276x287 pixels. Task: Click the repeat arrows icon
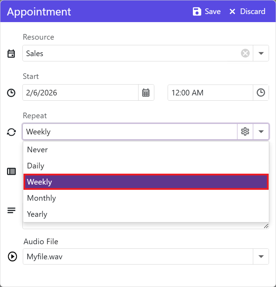pyautogui.click(x=11, y=132)
